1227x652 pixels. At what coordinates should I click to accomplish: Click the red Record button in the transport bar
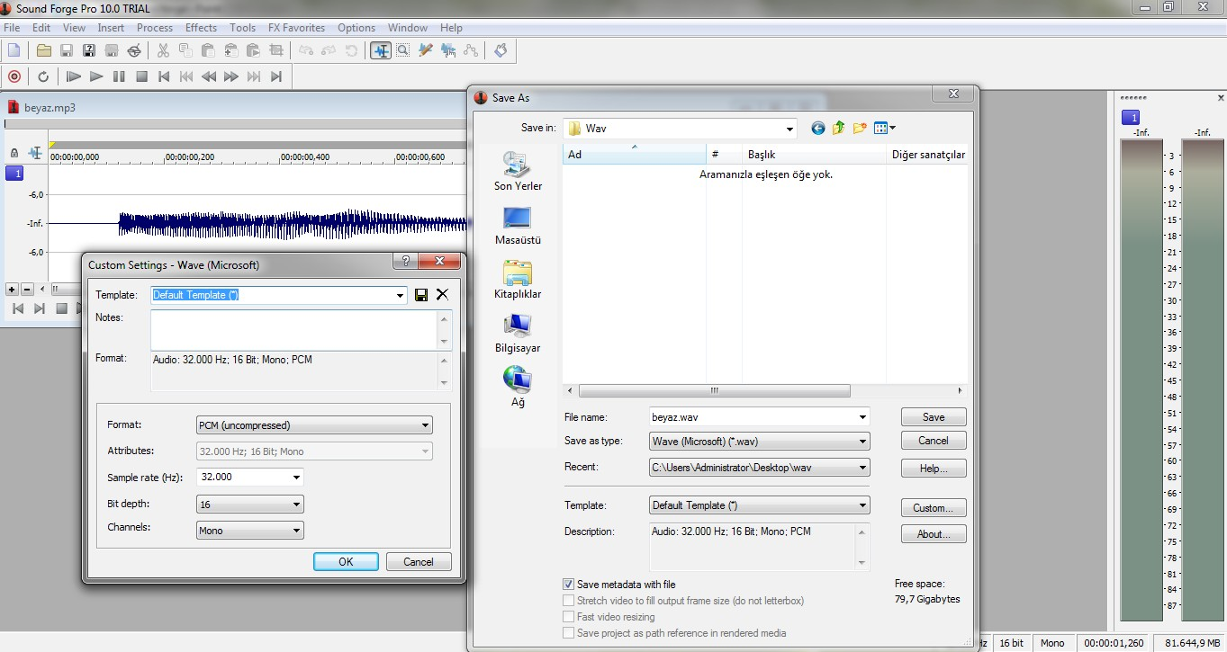(14, 76)
